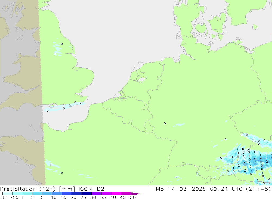Click the 'ICON-D2' model name text
This screenshot has height=199, width=272.
tap(91, 189)
